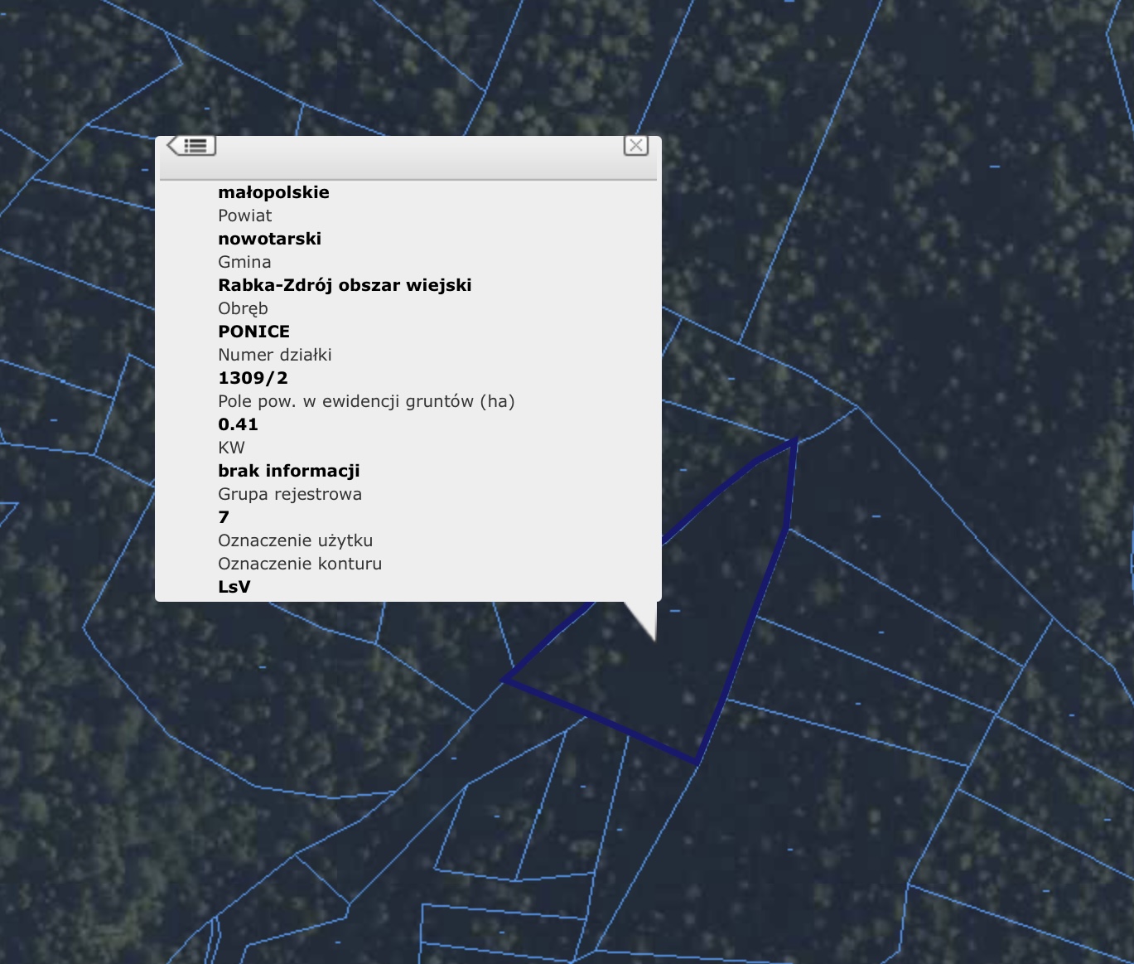Image resolution: width=1134 pixels, height=964 pixels.
Task: Click the Oznaczenie konturu label
Action: point(299,564)
